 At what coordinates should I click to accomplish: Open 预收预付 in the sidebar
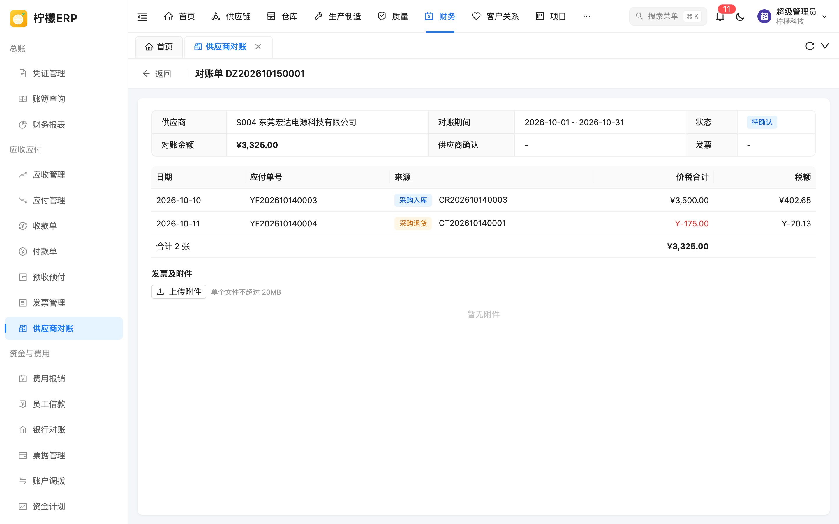[64, 277]
